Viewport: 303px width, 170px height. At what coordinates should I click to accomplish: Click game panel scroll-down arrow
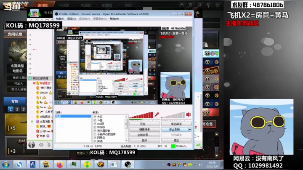pyautogui.click(x=217, y=156)
